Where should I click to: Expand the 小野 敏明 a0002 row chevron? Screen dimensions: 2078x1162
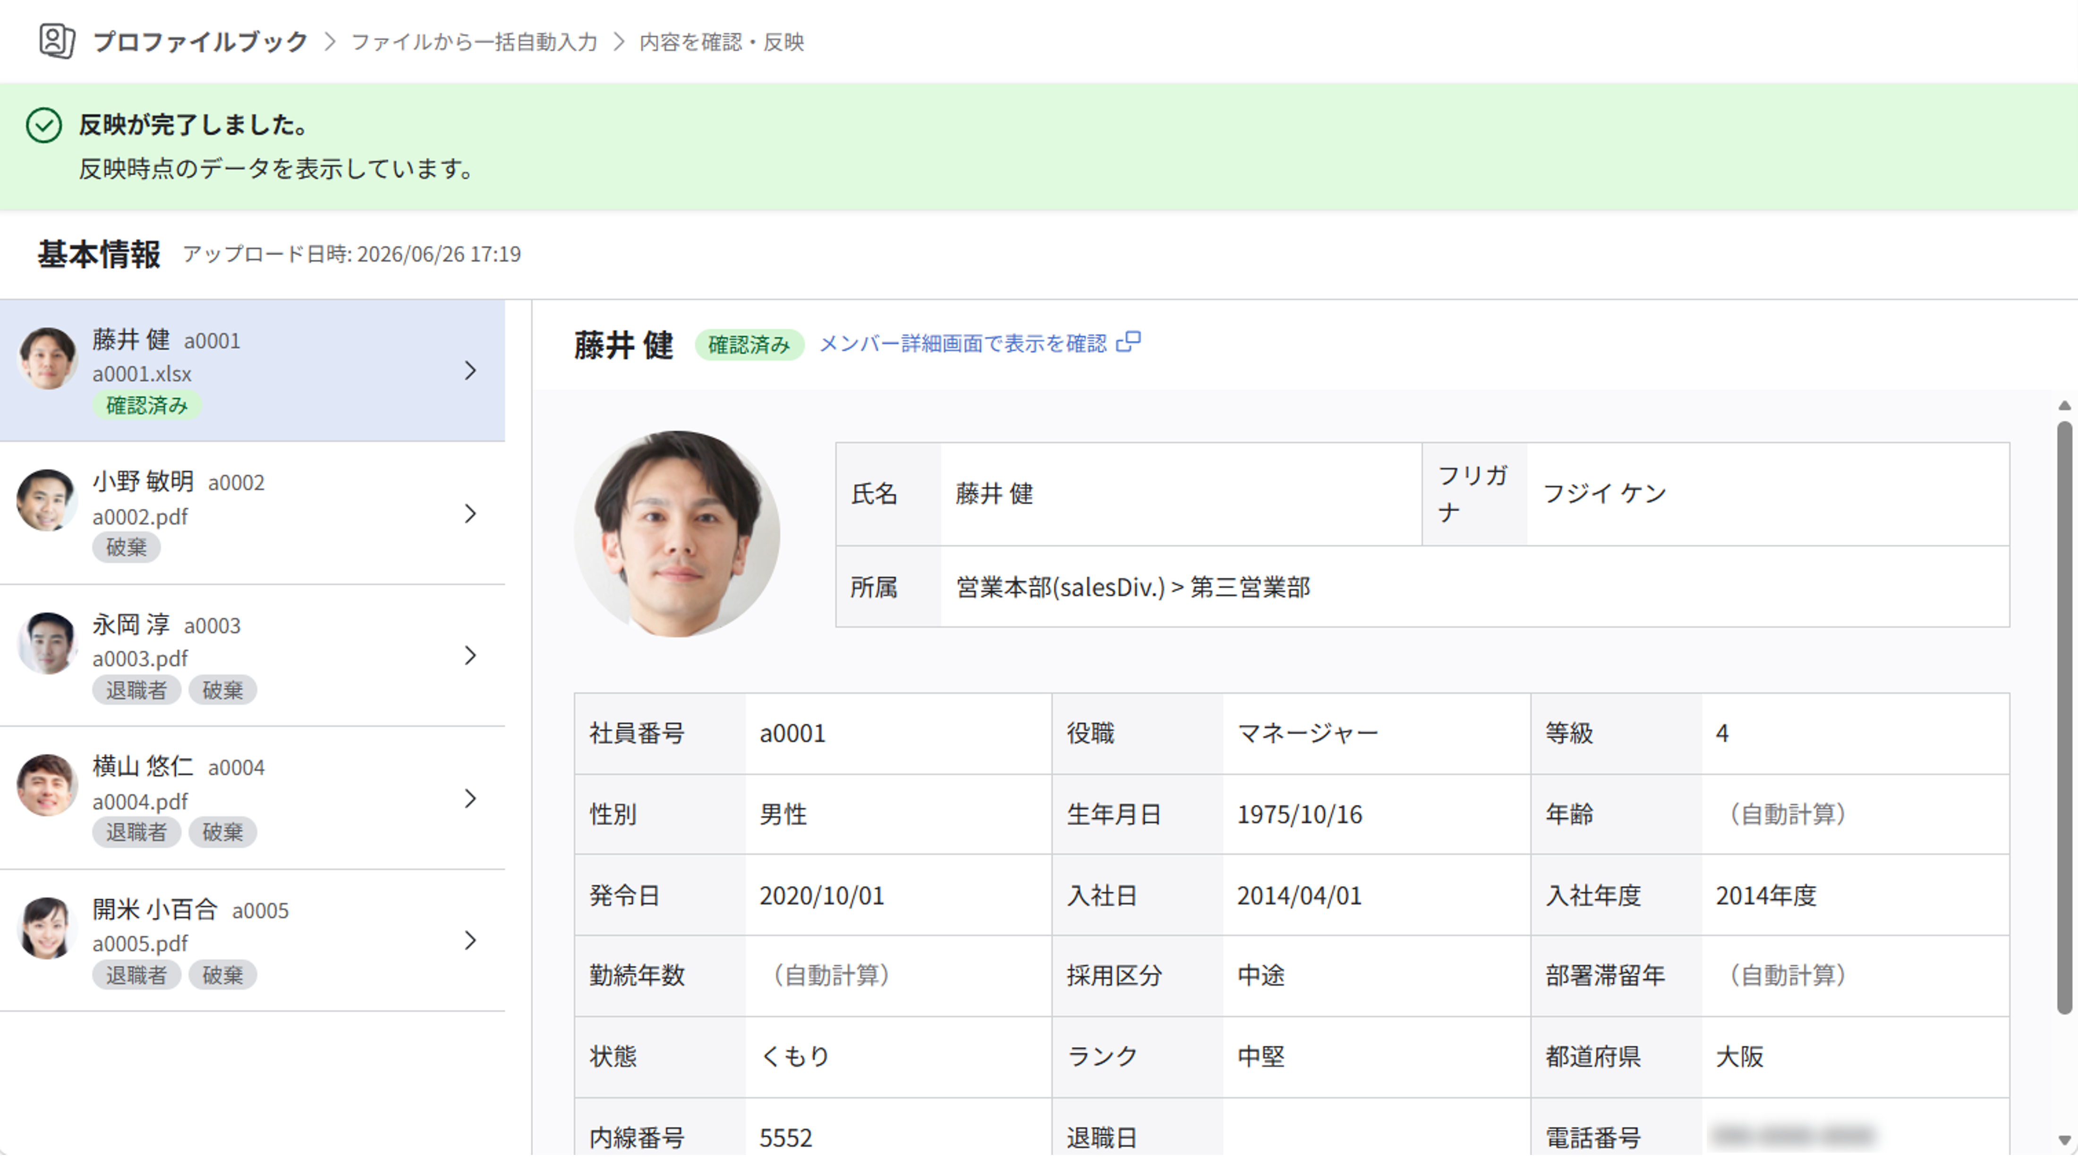(471, 513)
